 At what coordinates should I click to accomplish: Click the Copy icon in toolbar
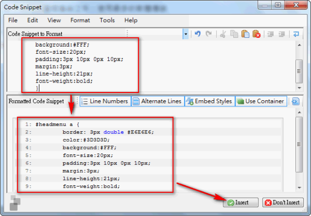pyautogui.click(x=234, y=34)
